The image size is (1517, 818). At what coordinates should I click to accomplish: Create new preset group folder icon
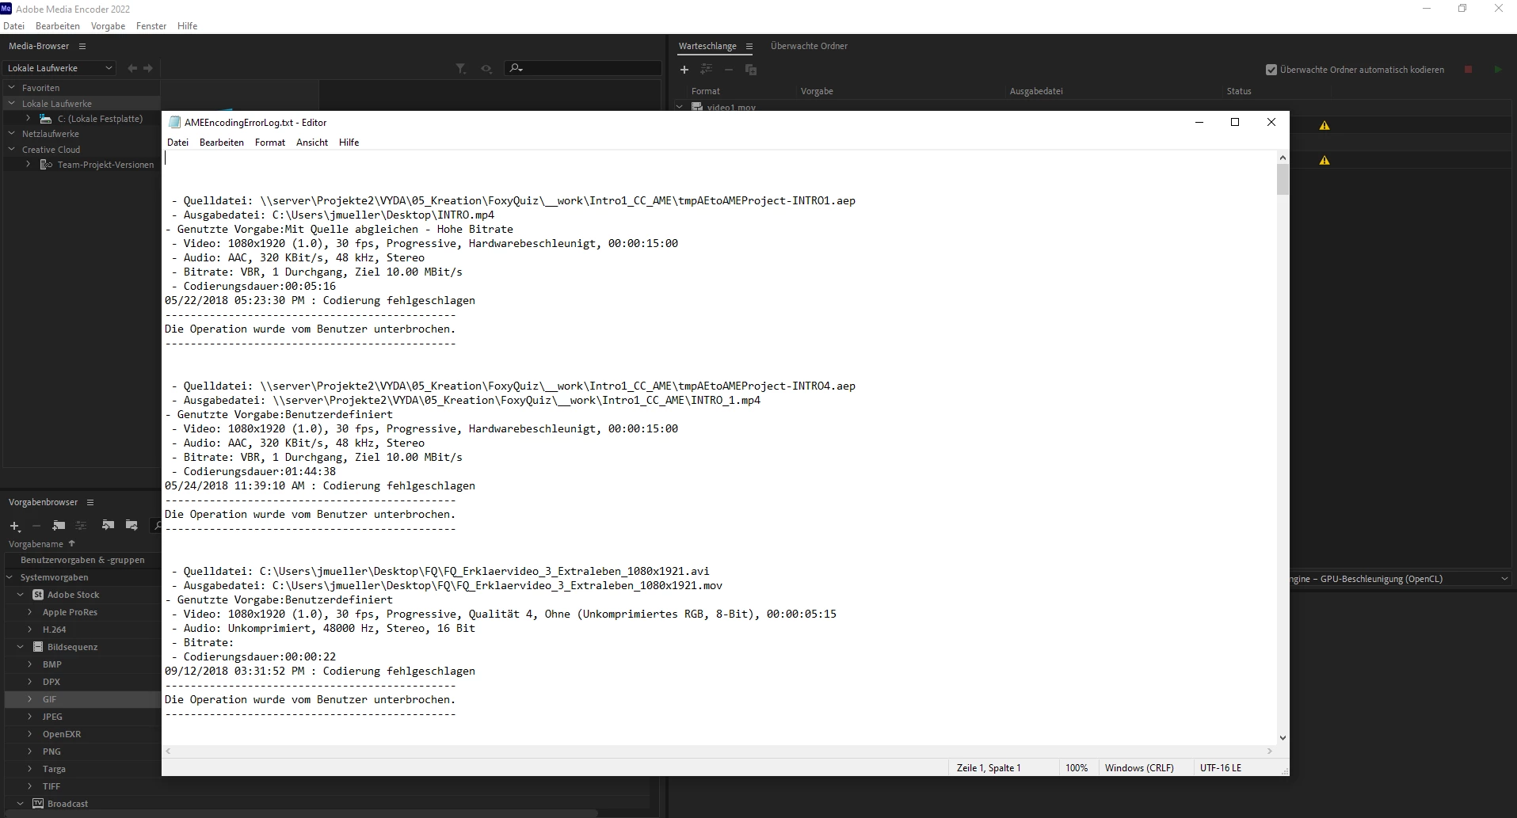tap(59, 525)
